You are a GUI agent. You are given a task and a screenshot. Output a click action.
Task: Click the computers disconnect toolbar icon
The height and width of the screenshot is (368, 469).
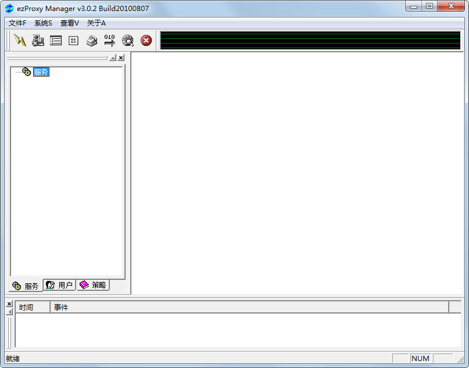38,41
